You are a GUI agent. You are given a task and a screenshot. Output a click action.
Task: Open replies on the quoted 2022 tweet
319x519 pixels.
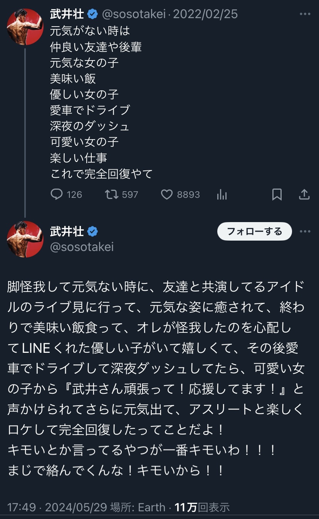57,194
